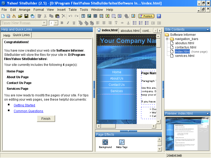Switch to the Help tab
Viewport: 211px width, 158px height.
coord(7,35)
